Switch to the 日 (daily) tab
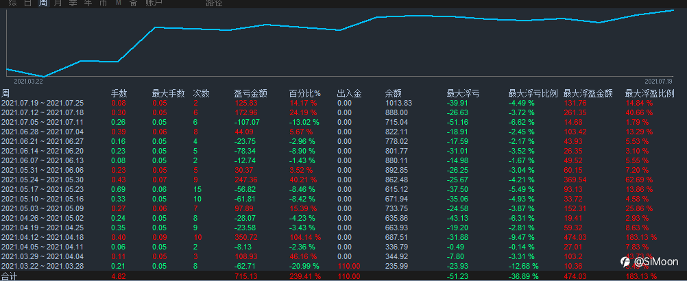The image size is (687, 281). pos(27,3)
